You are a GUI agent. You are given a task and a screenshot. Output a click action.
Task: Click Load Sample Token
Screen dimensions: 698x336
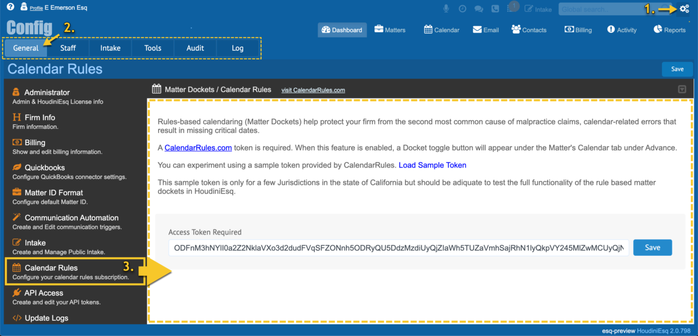(432, 165)
